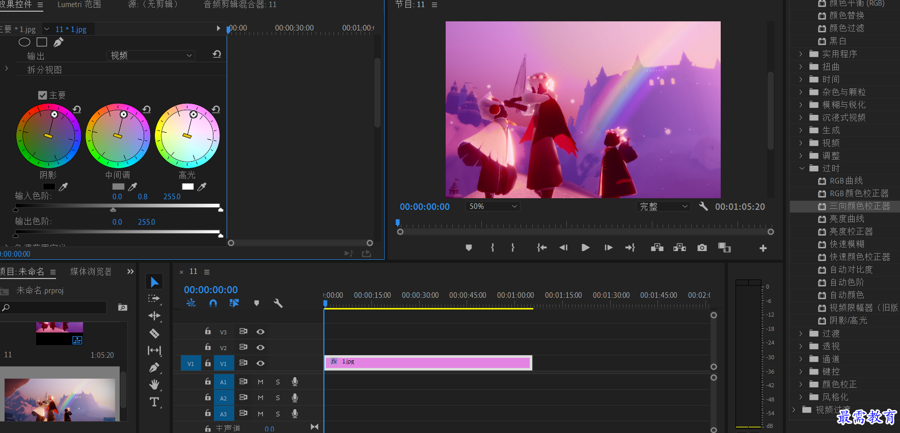
Task: Open program monitor settings wrench
Action: pos(703,206)
